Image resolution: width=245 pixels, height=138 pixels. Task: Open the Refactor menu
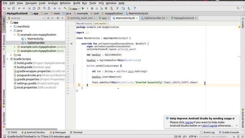65,3
